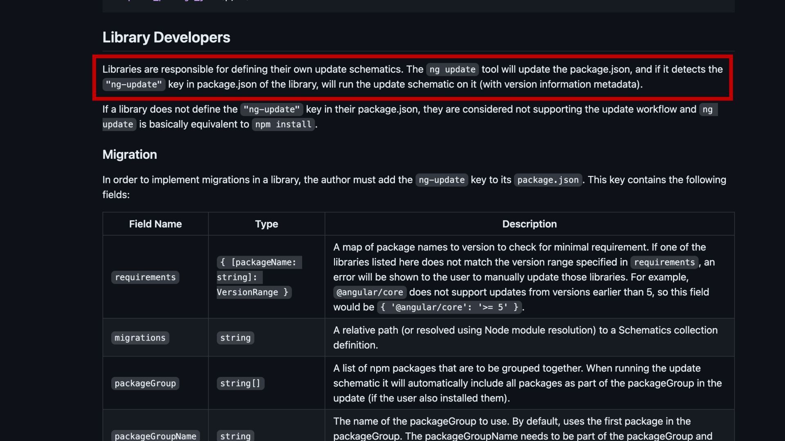Click the quoted "ng-update" code in red box
Image resolution: width=785 pixels, height=441 pixels.
pyautogui.click(x=134, y=85)
